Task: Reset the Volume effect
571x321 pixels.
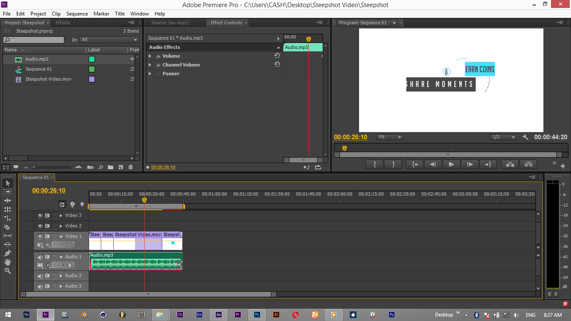Action: point(277,56)
